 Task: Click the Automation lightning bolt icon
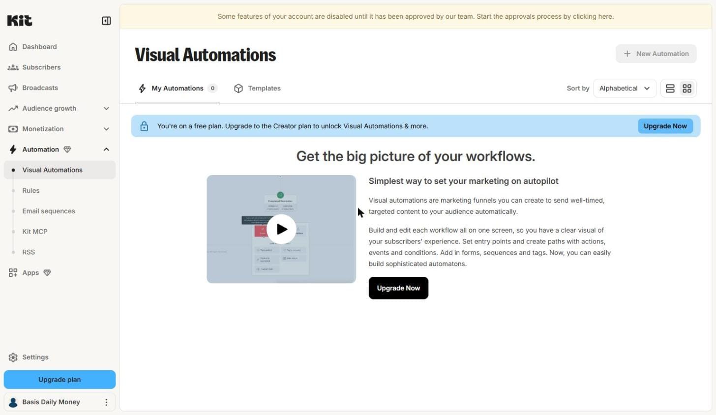(13, 149)
